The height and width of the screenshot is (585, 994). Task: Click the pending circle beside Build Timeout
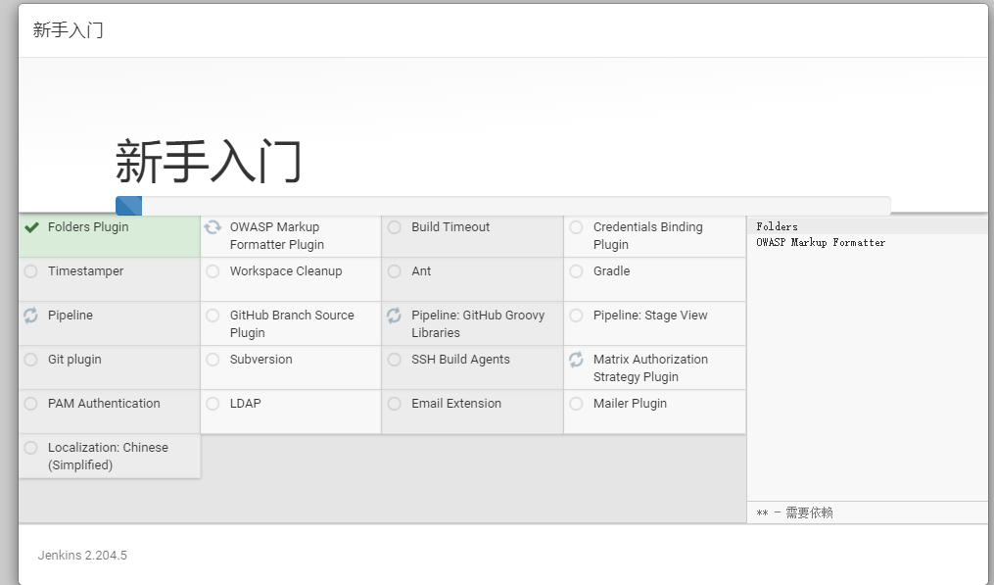pyautogui.click(x=395, y=227)
